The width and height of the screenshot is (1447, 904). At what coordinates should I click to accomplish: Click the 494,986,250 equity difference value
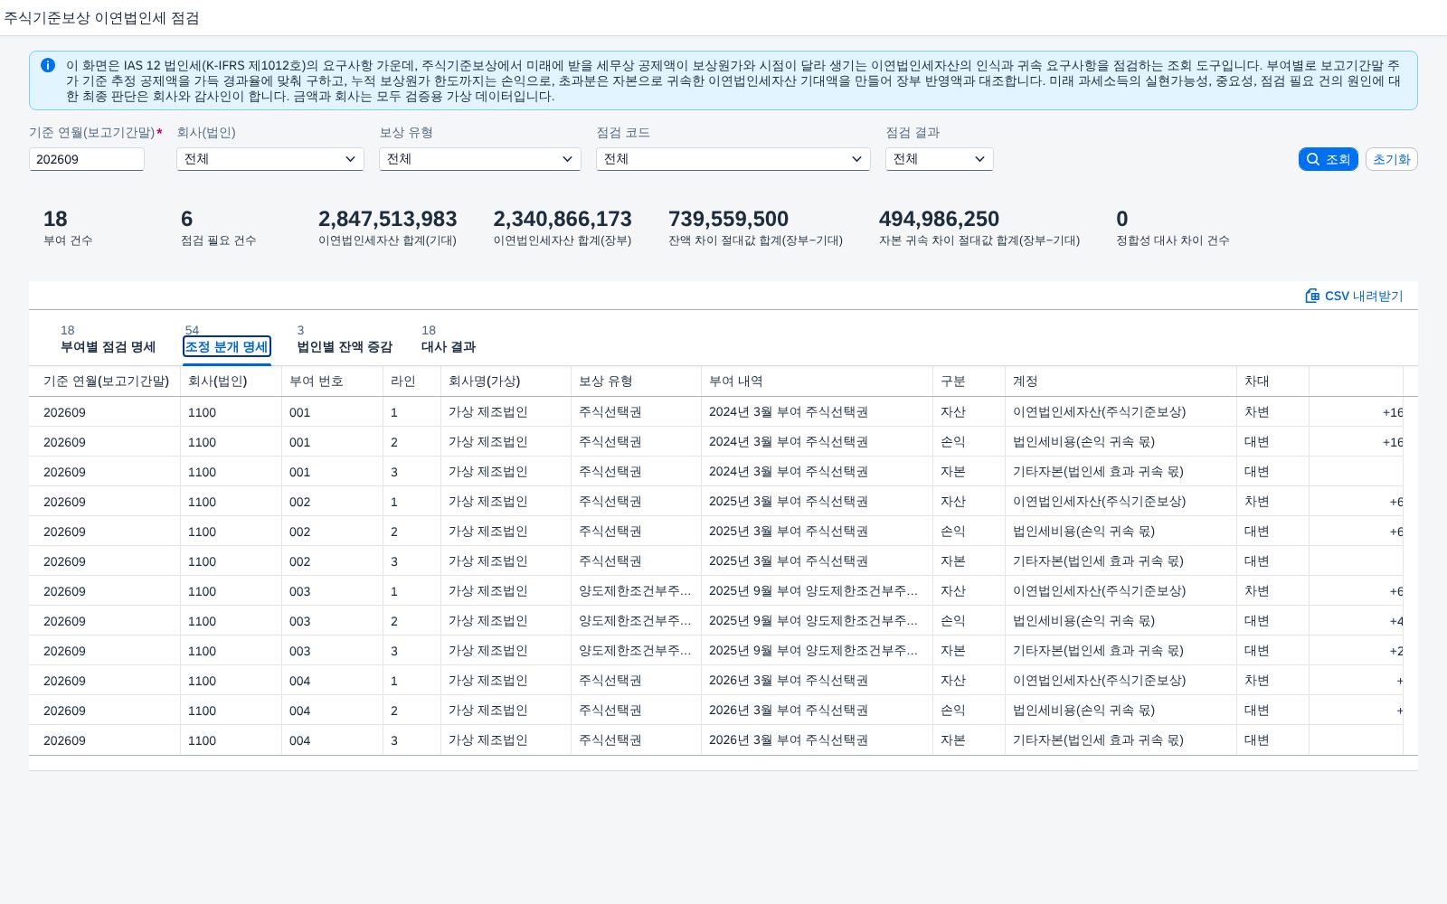click(x=939, y=219)
